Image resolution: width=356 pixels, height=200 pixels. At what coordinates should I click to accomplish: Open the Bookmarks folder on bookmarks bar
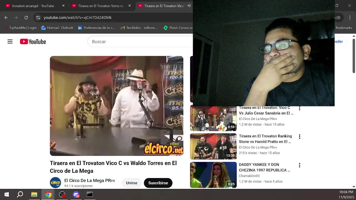coord(344,28)
